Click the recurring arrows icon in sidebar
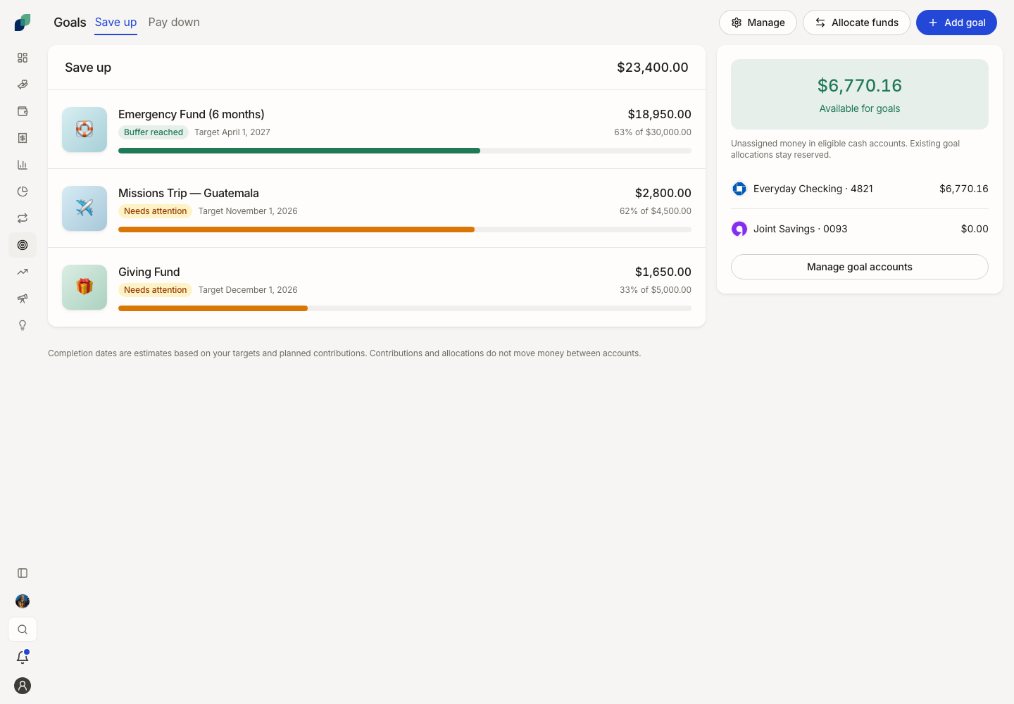The height and width of the screenshot is (704, 1014). click(23, 218)
